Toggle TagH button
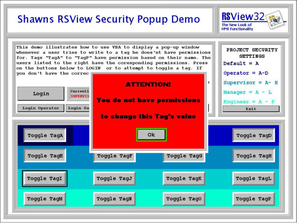This screenshot has height=223, width=297. pyautogui.click(x=253, y=156)
